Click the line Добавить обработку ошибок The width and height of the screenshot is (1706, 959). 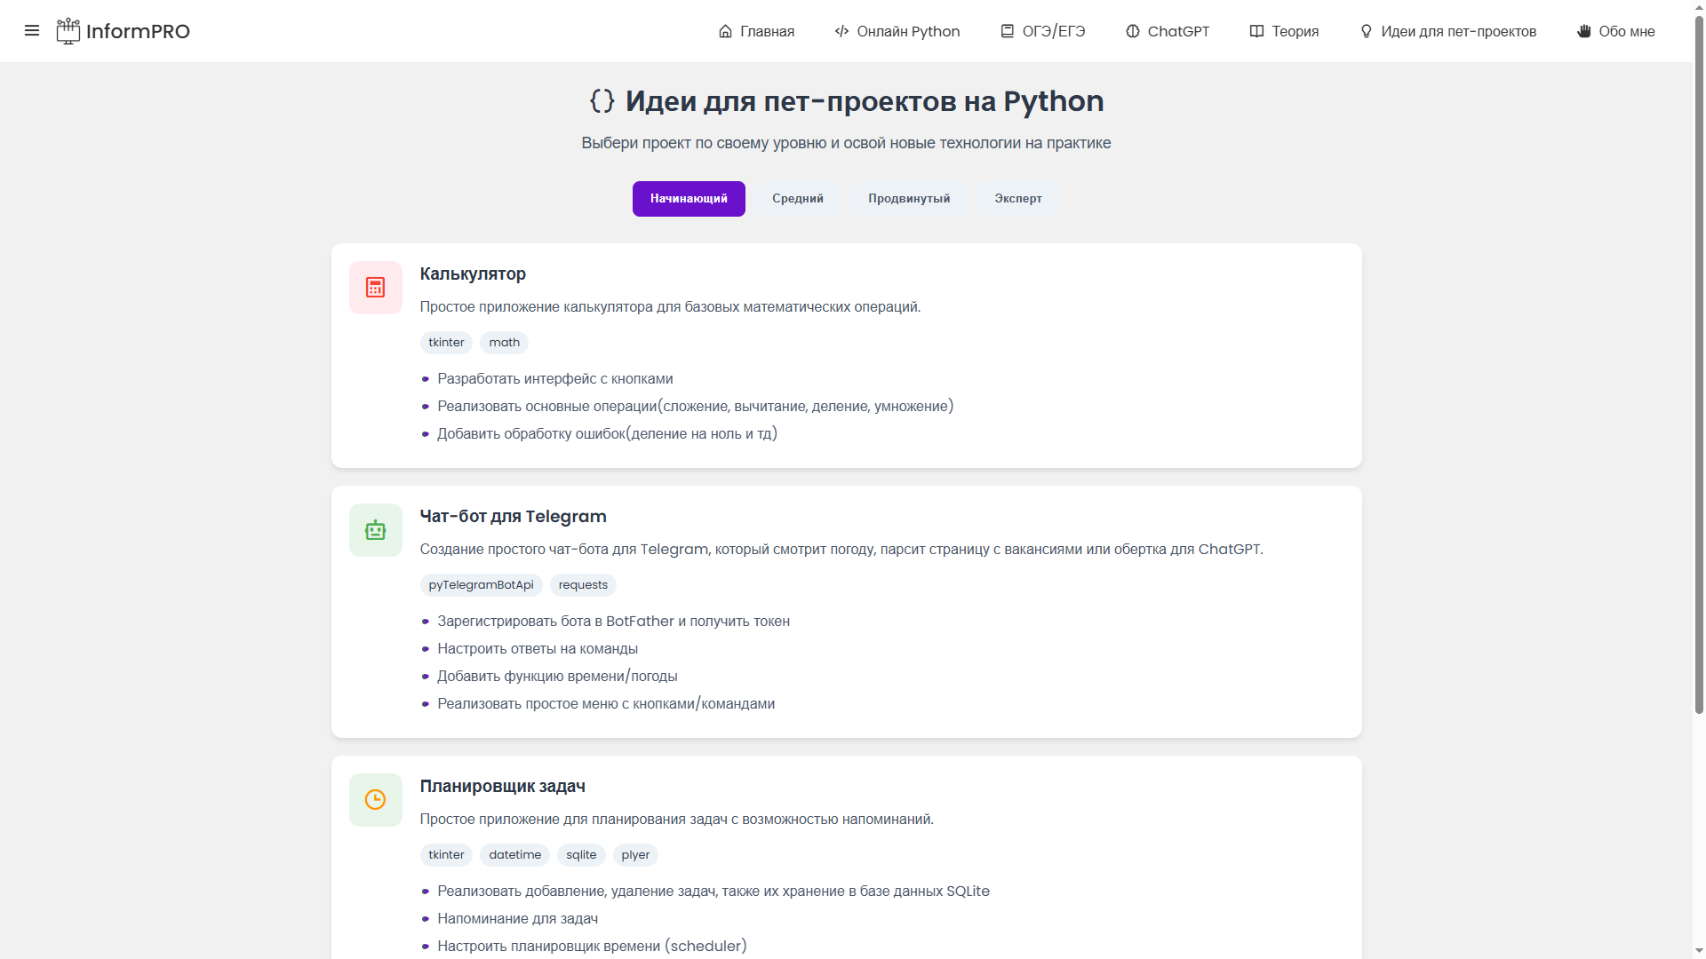(x=607, y=434)
